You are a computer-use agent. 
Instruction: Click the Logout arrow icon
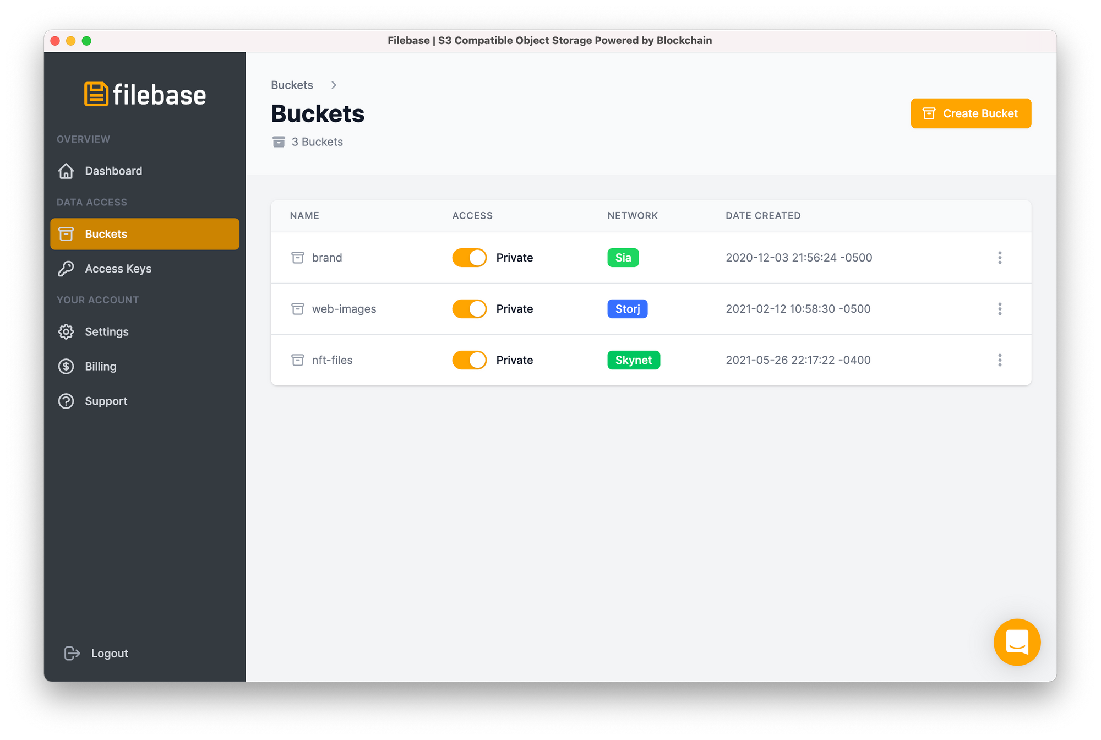72,654
